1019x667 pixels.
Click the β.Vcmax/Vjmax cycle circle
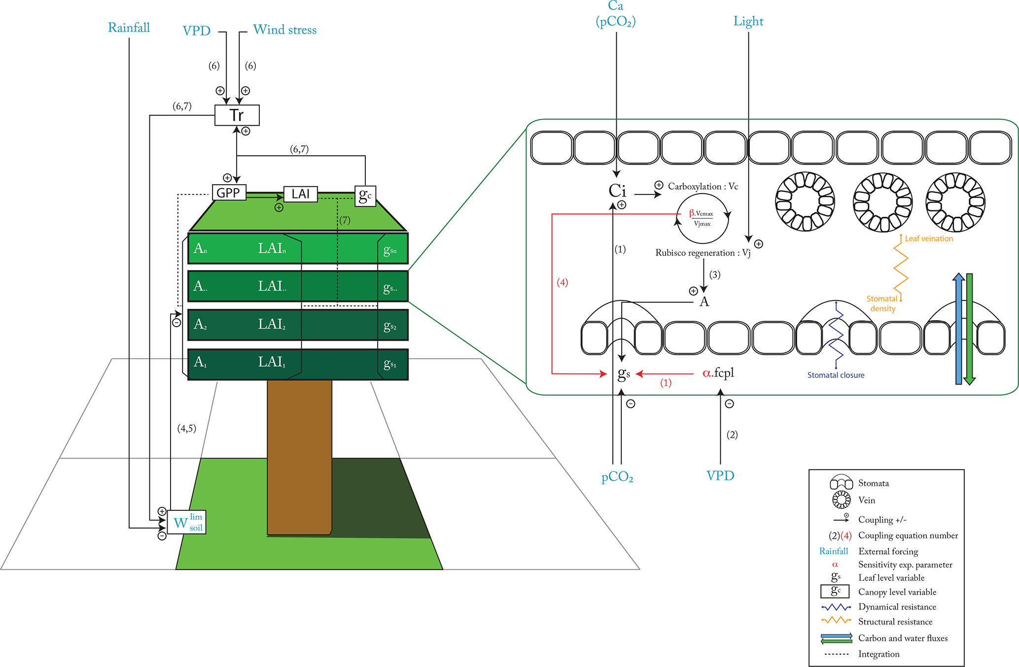[x=702, y=219]
